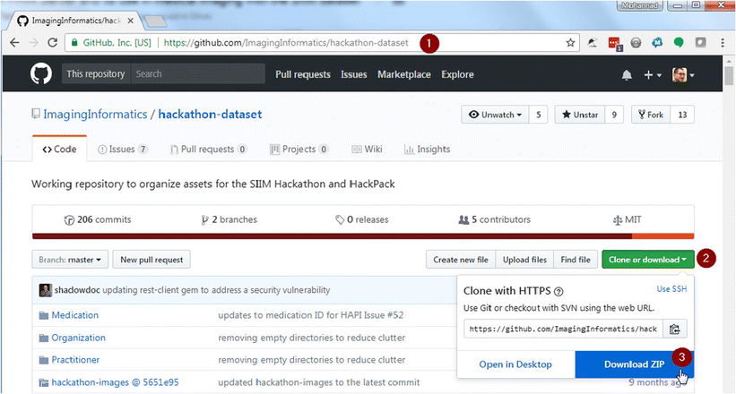736x394 pixels.
Task: View the 13 forks count
Action: 682,115
